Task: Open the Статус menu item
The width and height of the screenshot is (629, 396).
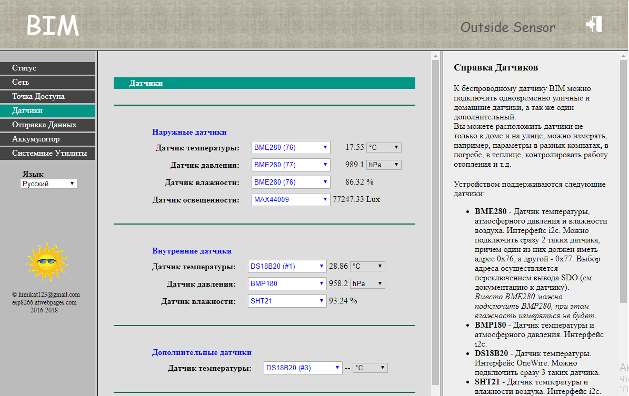Action: tap(47, 68)
